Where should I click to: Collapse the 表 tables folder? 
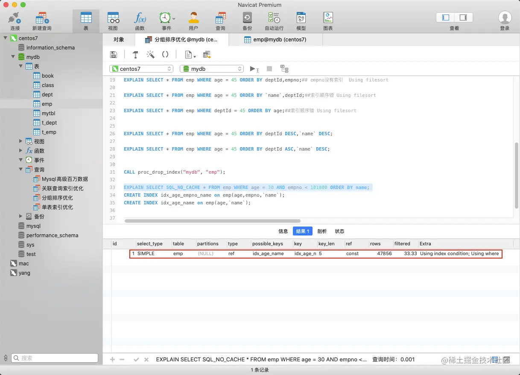21,66
